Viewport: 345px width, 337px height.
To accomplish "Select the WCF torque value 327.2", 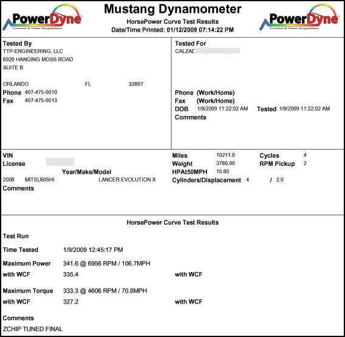I will (70, 302).
